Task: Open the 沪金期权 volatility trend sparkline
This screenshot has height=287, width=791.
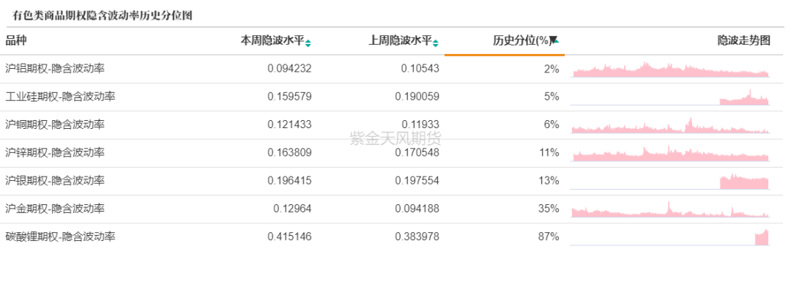Action: [x=670, y=209]
